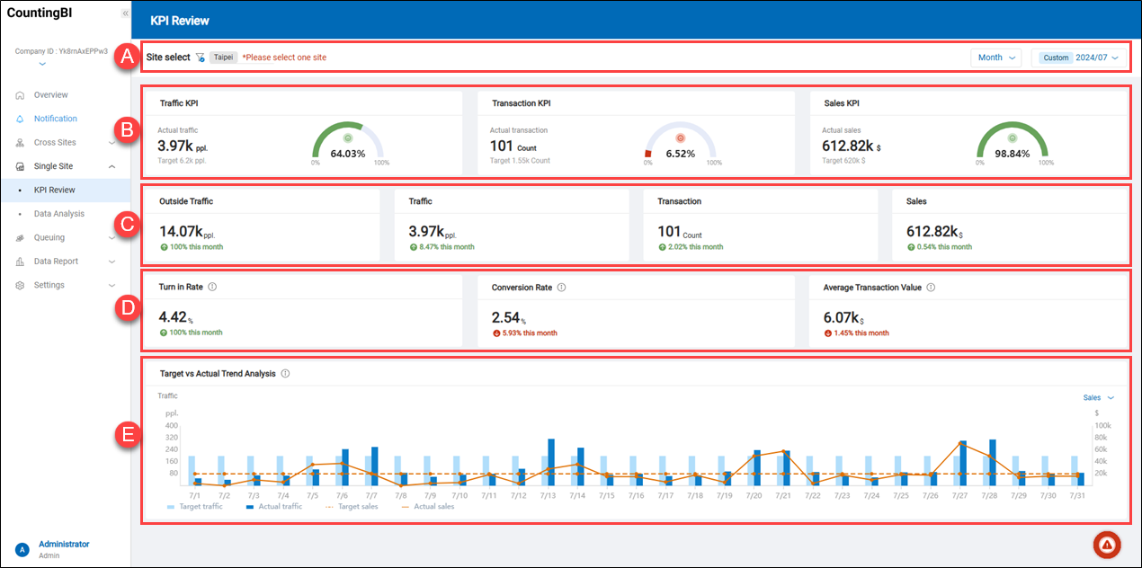Open the Conversion Rate info icon
The image size is (1142, 568).
tap(560, 287)
